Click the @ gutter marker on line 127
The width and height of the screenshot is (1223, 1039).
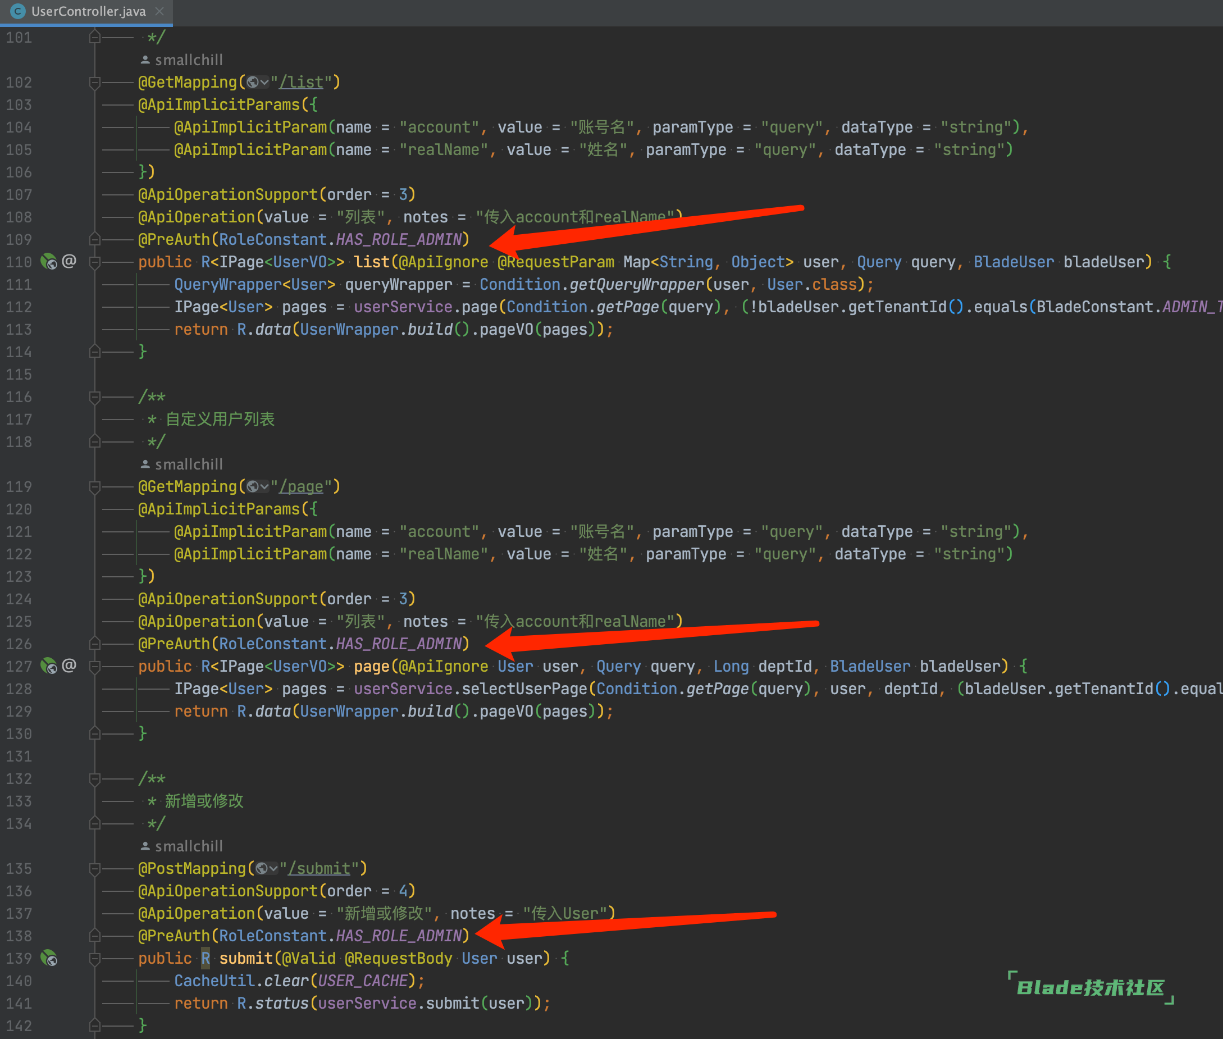click(x=69, y=666)
